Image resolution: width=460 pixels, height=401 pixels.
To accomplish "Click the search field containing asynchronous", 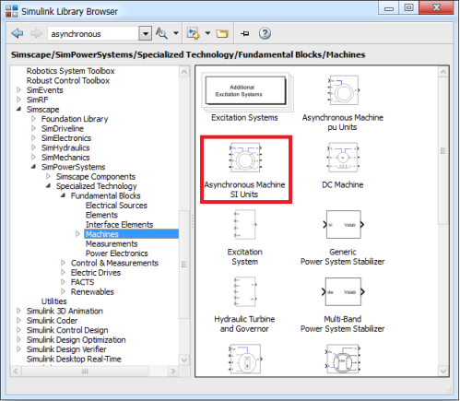I will tap(93, 33).
